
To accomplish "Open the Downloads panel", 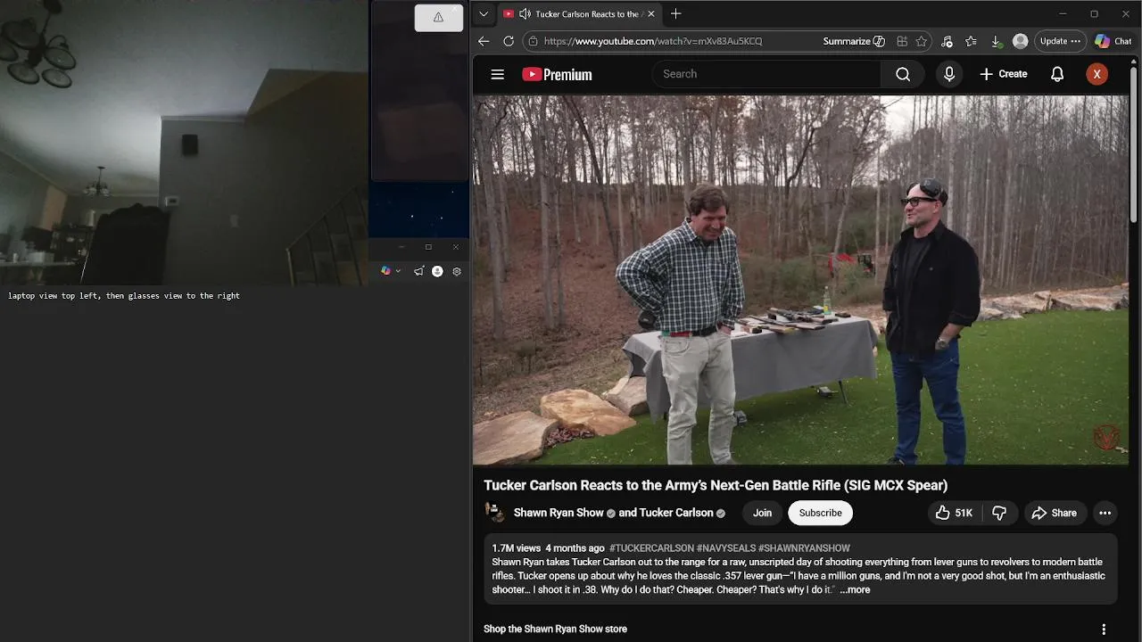I will click(996, 41).
